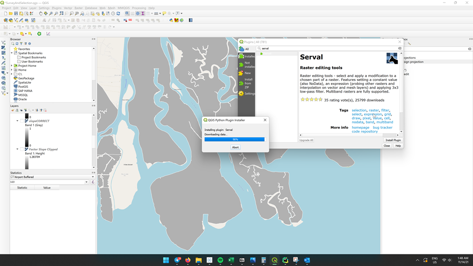Open Spotify from the Windows taskbar

pos(220,260)
